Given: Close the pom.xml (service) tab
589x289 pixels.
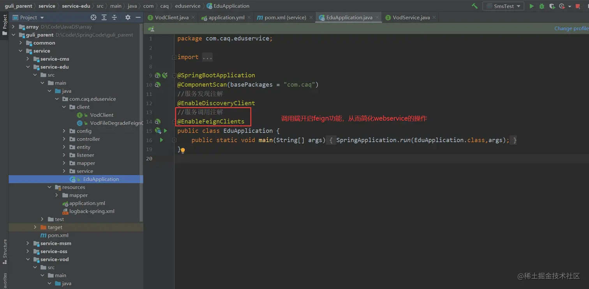Looking at the screenshot, I should [311, 18].
